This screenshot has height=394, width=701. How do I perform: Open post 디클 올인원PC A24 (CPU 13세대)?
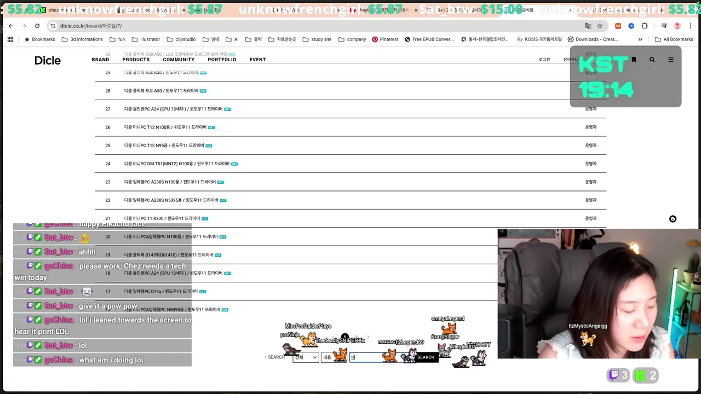[x=173, y=109]
